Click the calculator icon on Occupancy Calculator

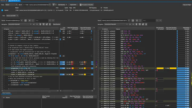coord(81,5)
